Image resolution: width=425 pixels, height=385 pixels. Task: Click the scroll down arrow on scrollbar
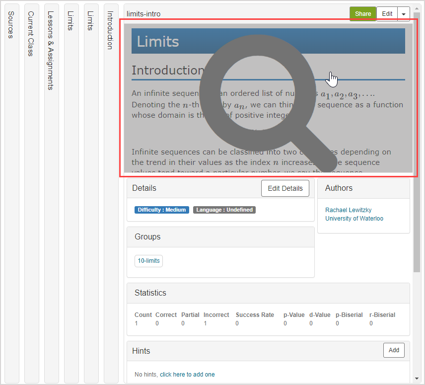[x=417, y=379]
